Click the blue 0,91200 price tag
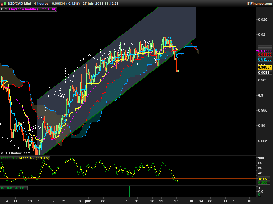Image resolution: width=273 pixels, height=204 pixels. 265,59
